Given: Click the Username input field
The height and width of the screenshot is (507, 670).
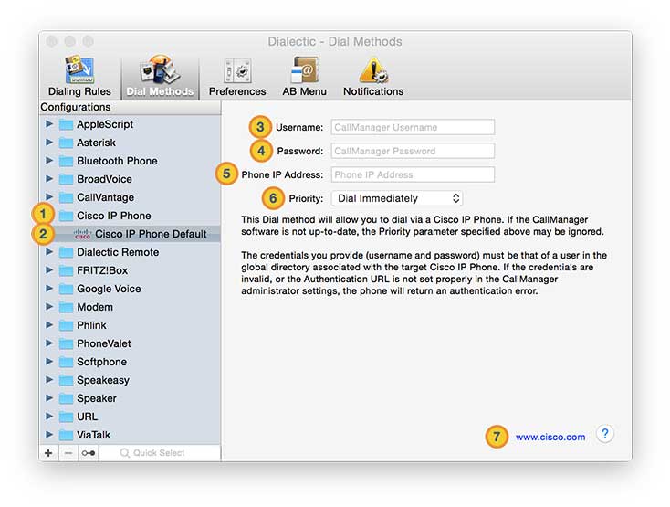Looking at the screenshot, I should tap(413, 127).
